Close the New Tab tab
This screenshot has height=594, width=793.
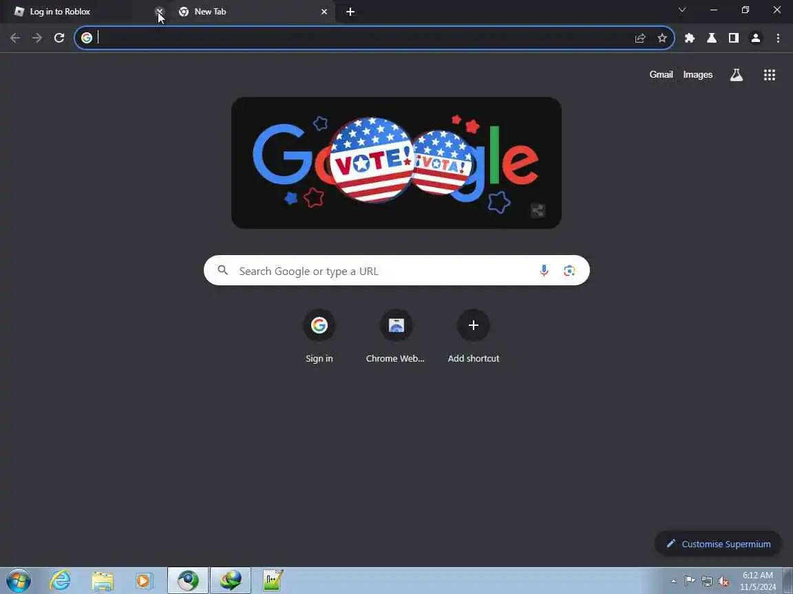coord(324,12)
